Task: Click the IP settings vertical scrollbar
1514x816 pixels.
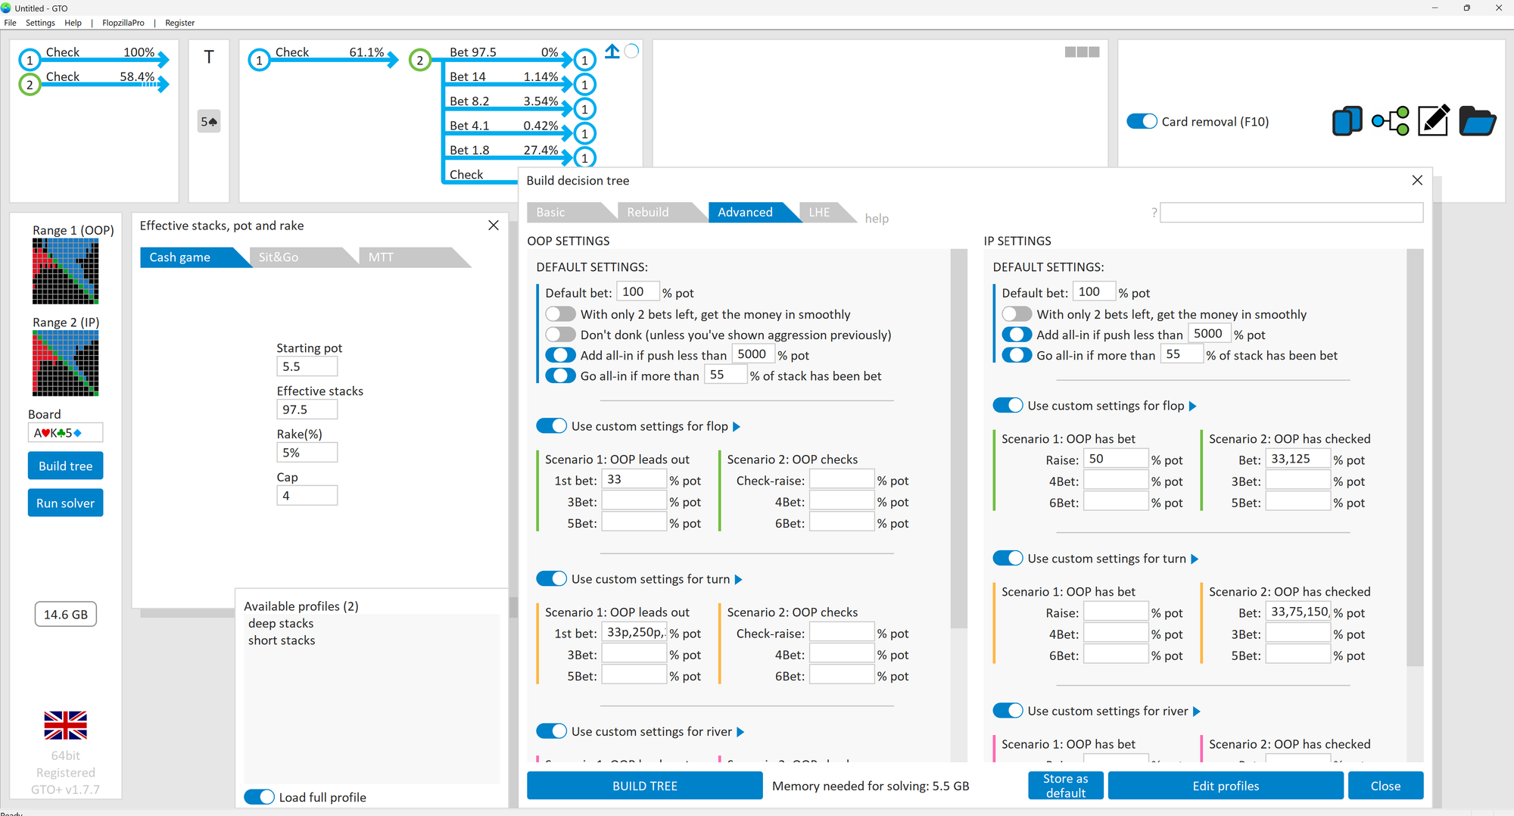Action: click(x=1415, y=458)
